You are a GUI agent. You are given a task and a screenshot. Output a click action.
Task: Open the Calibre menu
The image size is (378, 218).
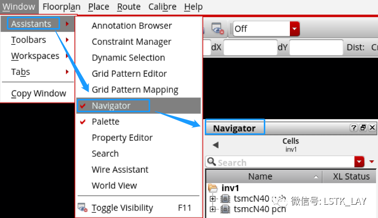pos(162,6)
